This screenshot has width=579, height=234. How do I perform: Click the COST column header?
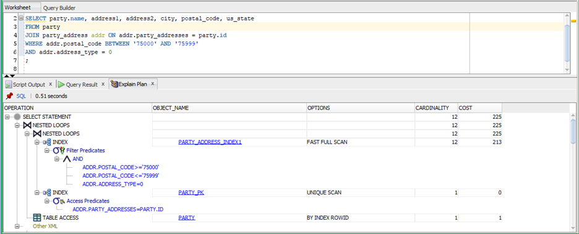coord(479,108)
